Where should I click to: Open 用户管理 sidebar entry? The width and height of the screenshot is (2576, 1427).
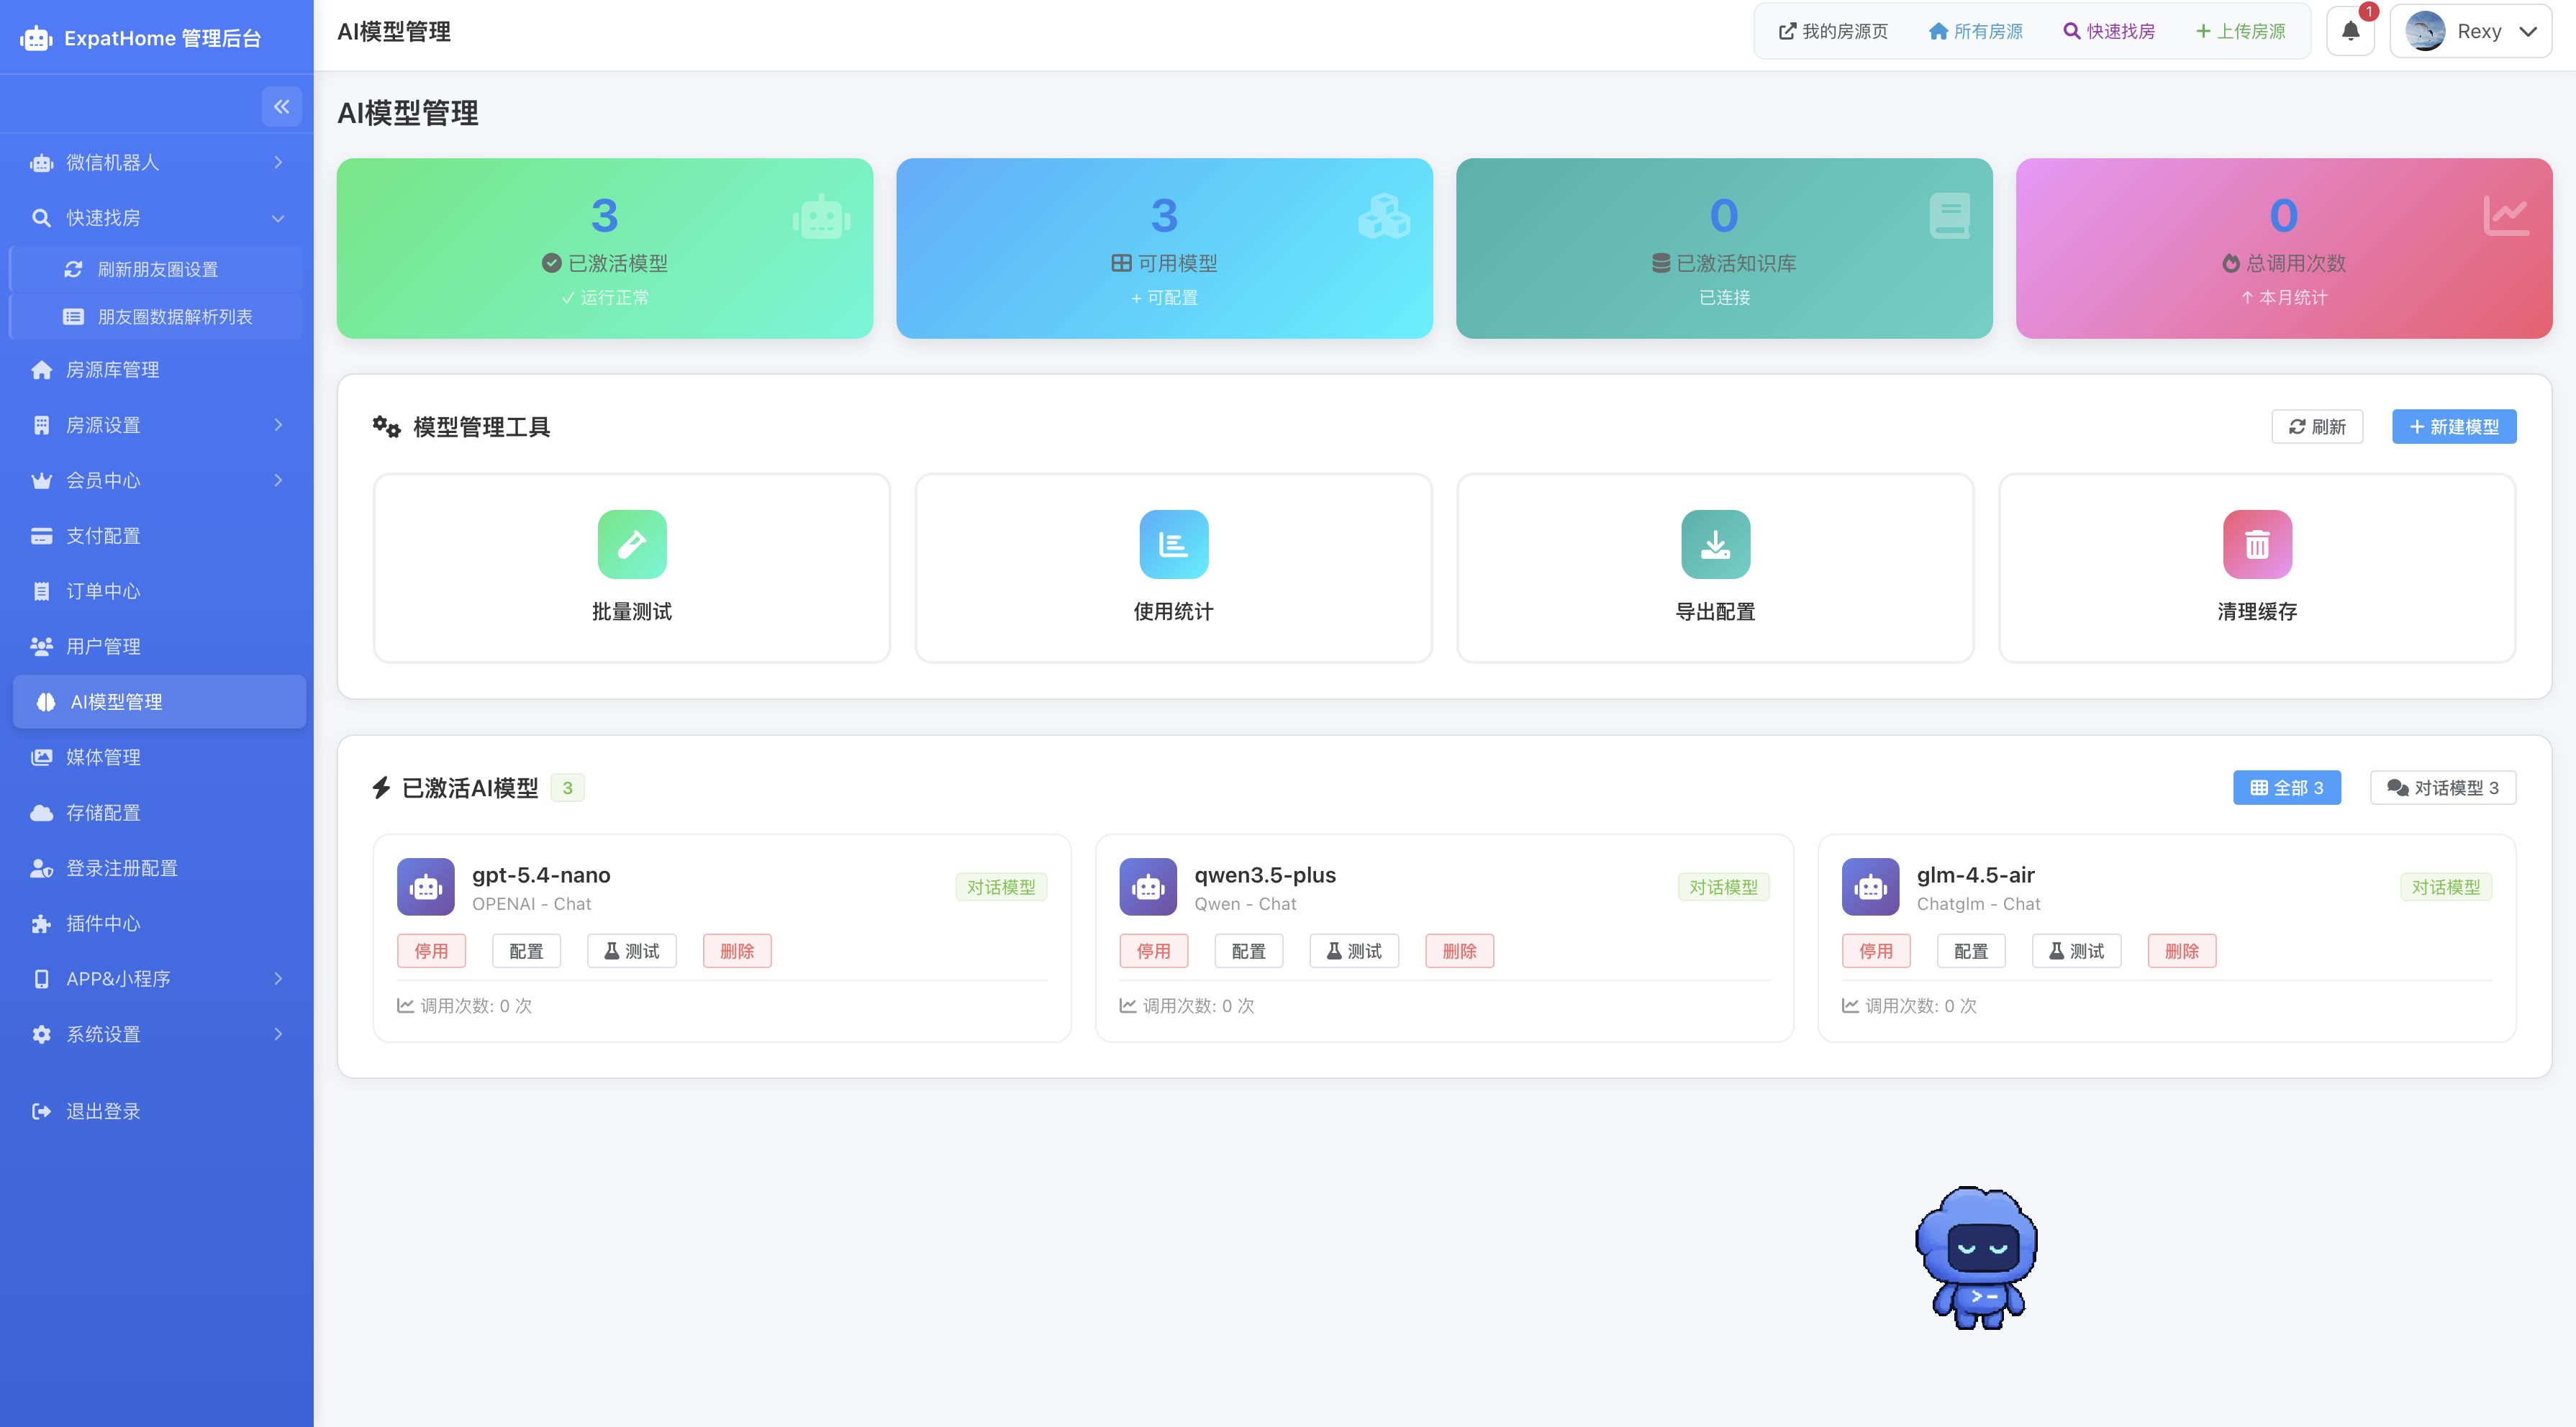click(x=157, y=647)
